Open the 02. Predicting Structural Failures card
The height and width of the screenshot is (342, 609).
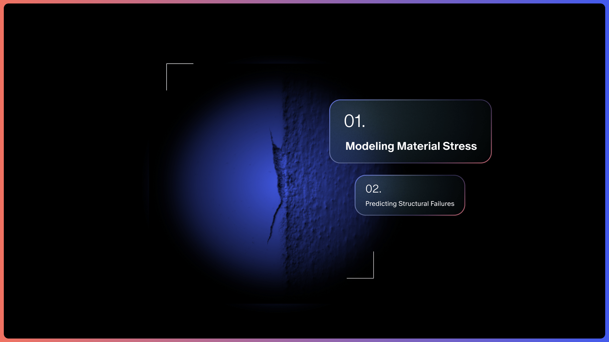(x=410, y=195)
